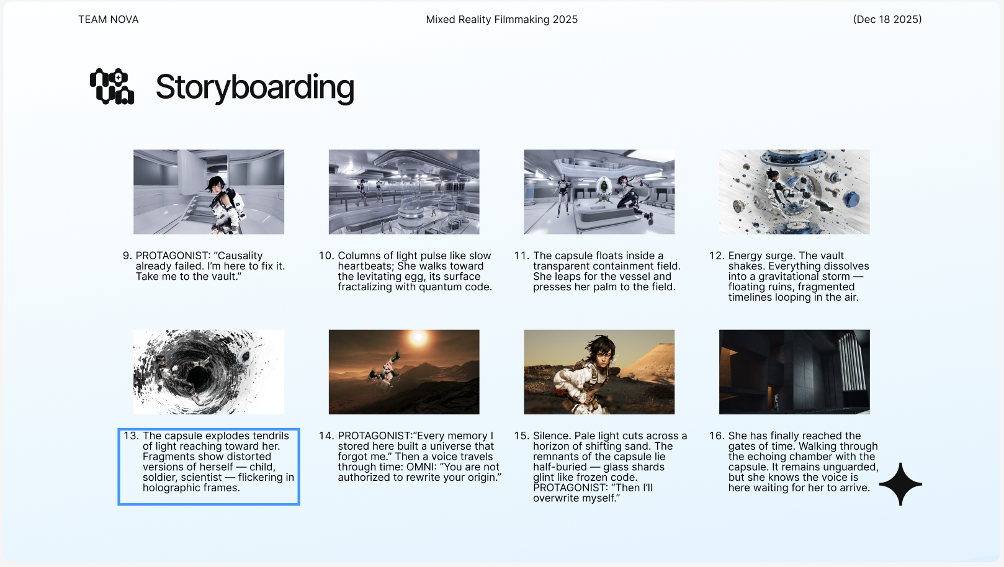Screen dimensions: 1004x567
Task: Select the Storyboarding title text
Action: pos(254,87)
